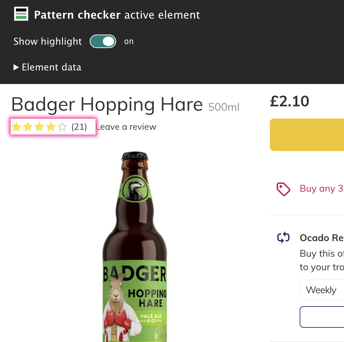Click the Show highlight label text
The width and height of the screenshot is (344, 342).
tap(48, 42)
